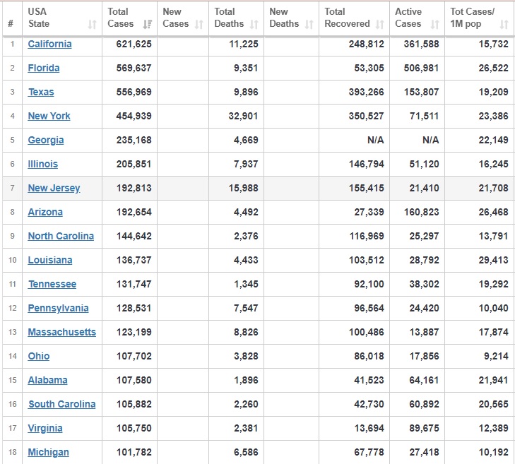The width and height of the screenshot is (515, 464).
Task: Open the California state link
Action: pos(49,44)
